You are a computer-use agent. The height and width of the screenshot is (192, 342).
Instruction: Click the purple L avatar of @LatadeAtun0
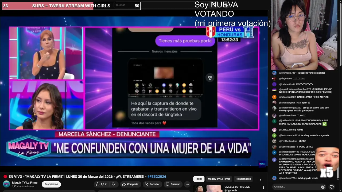[x=274, y=84]
